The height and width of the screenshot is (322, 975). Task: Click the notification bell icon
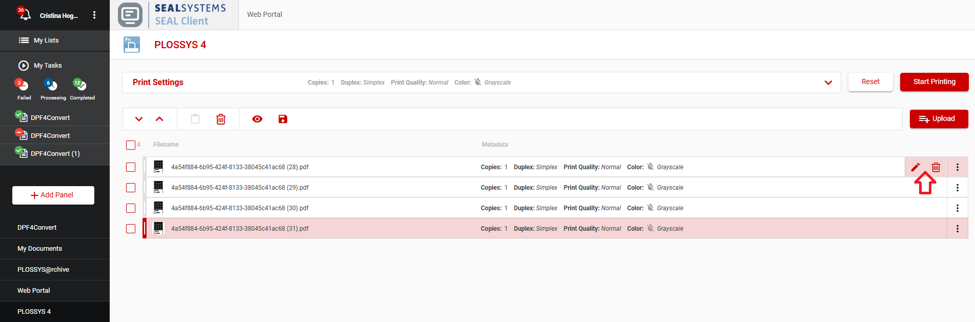coord(24,14)
